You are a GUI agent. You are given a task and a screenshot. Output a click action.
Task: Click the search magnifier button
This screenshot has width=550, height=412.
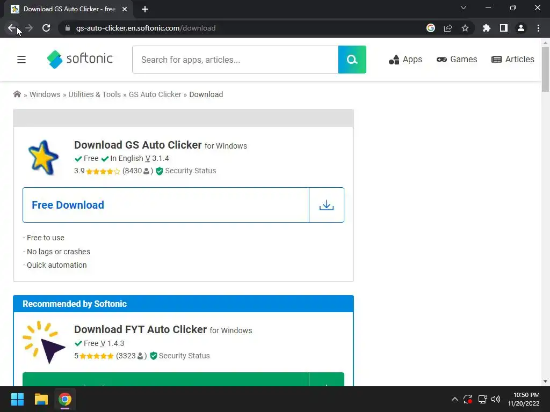coord(352,60)
